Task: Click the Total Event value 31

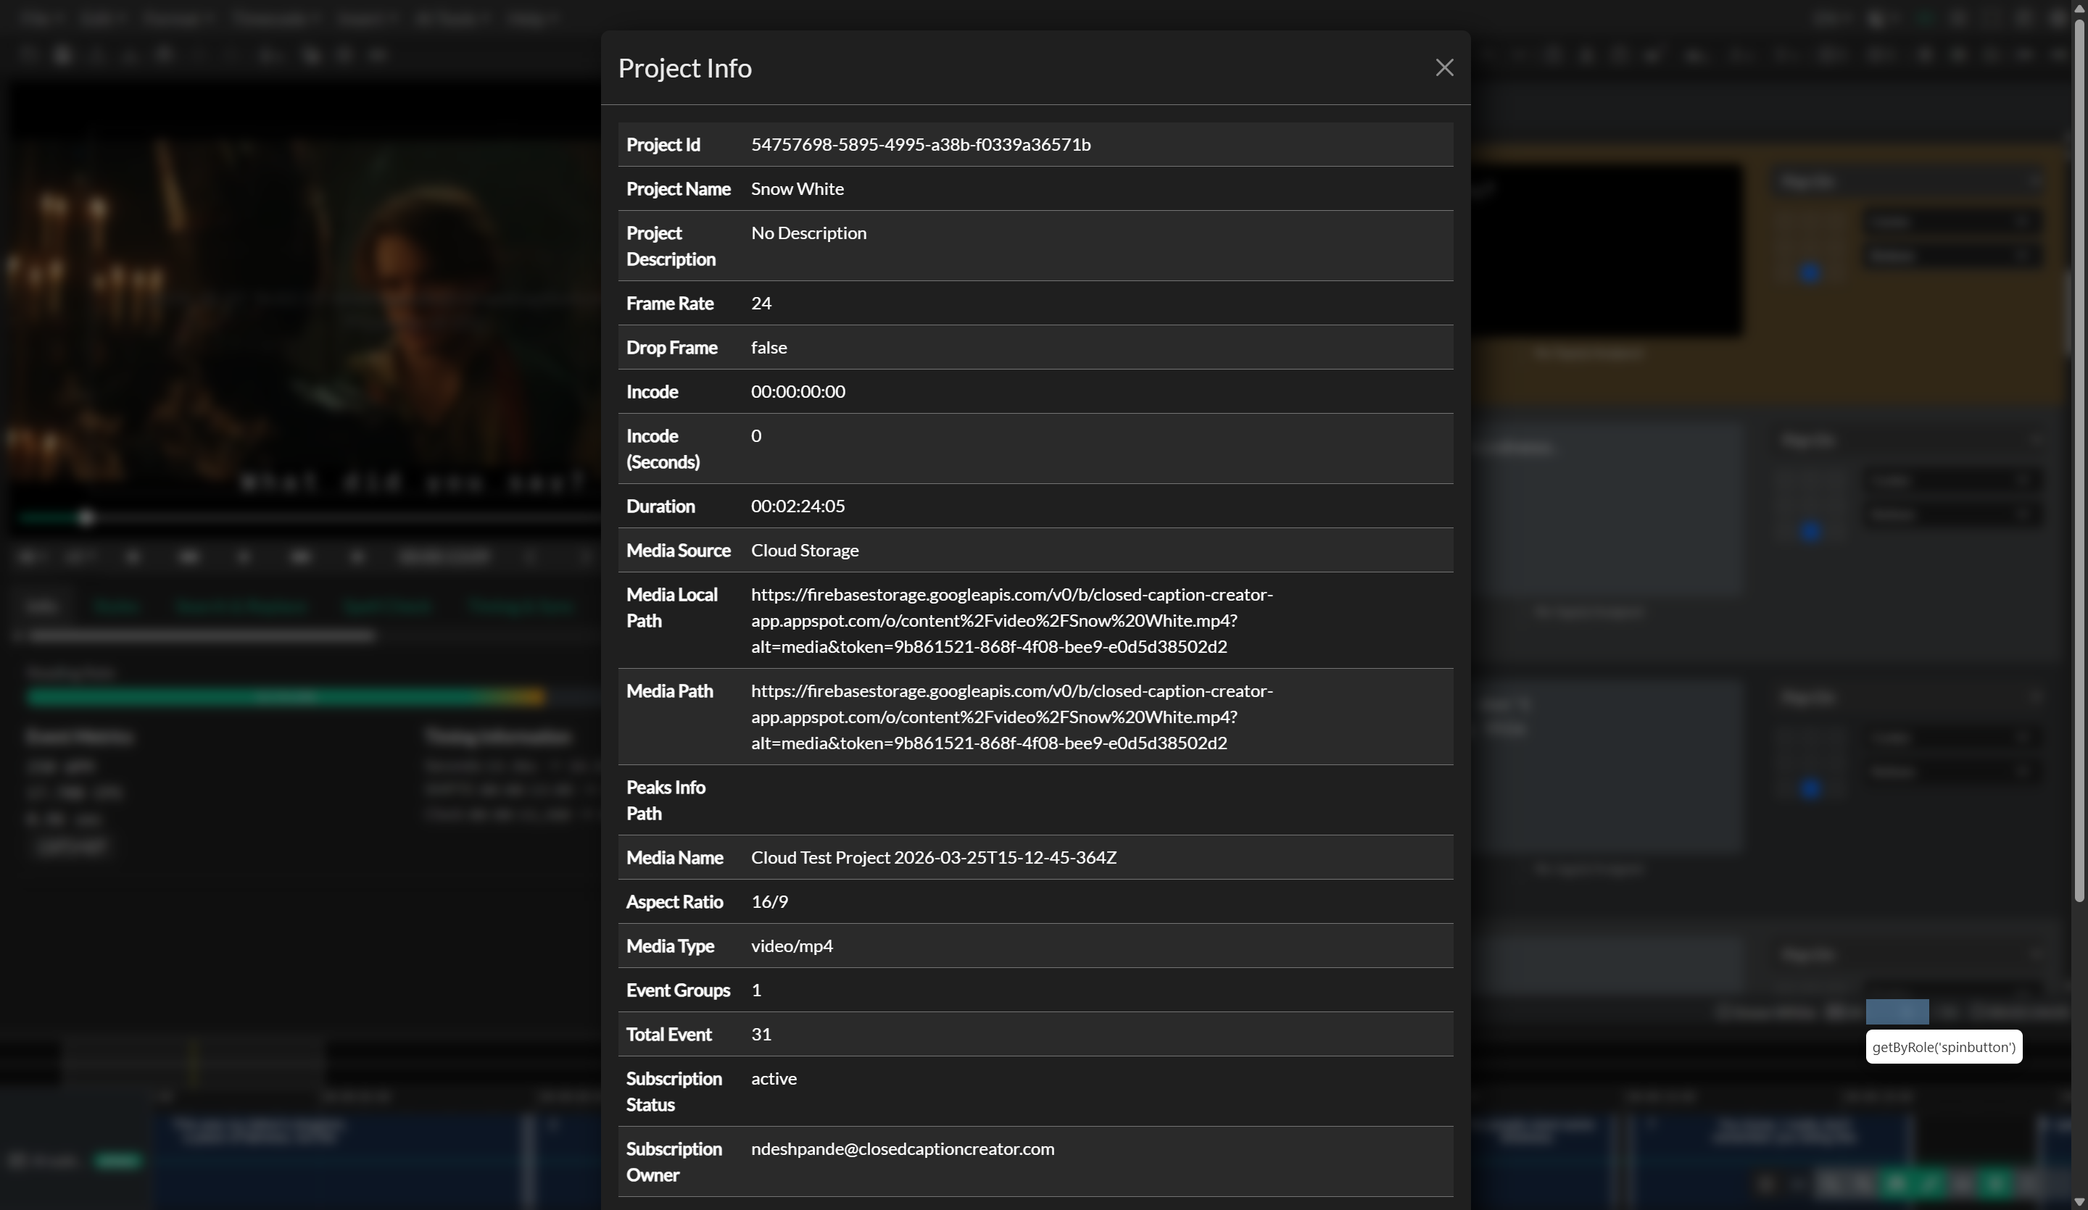Action: tap(761, 1034)
